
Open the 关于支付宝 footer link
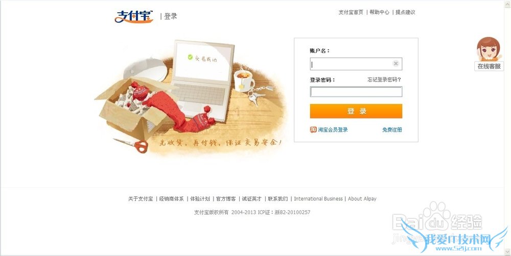point(141,199)
